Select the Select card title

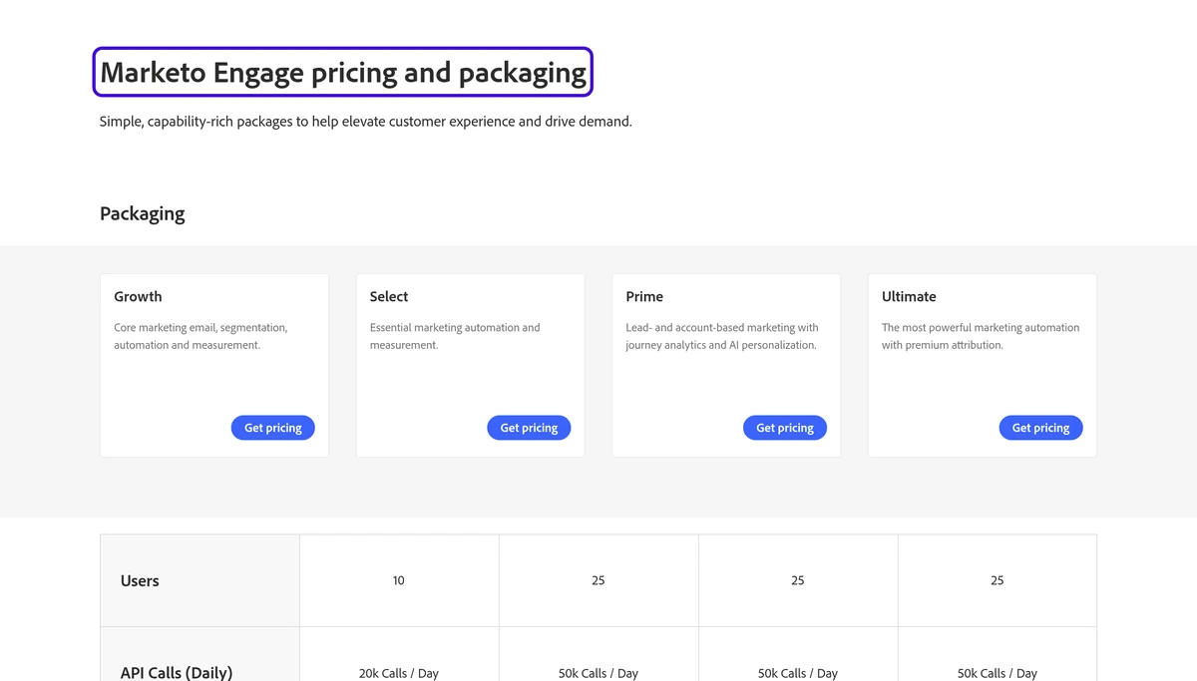[389, 296]
